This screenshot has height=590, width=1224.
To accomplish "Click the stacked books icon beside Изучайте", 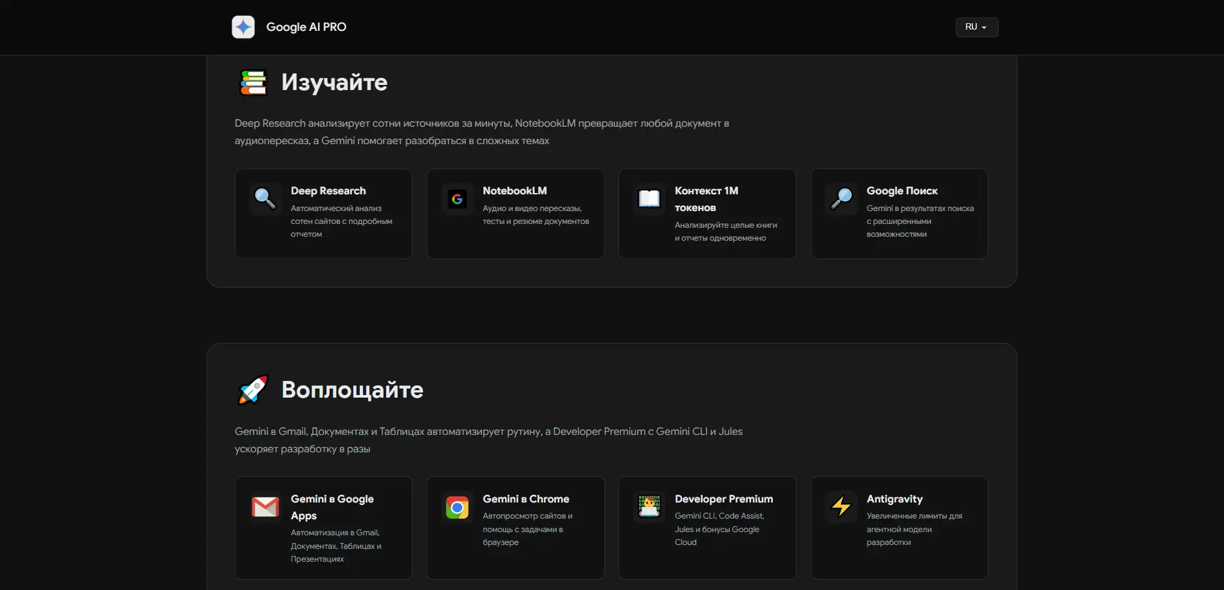I will click(x=253, y=82).
